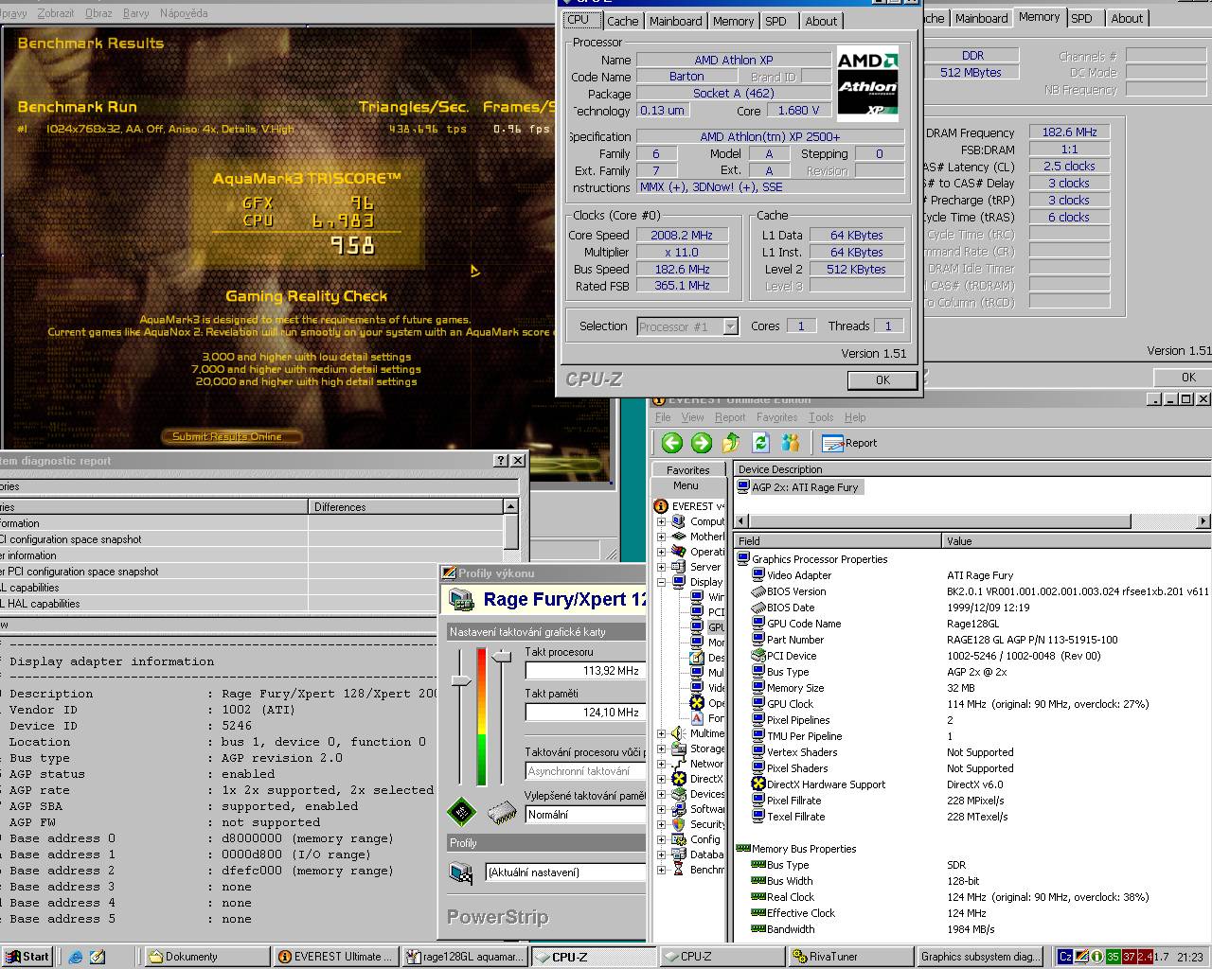Viewport: 1212px width, 969px height.
Task: Select the Server node icon in tree
Action: [x=678, y=567]
